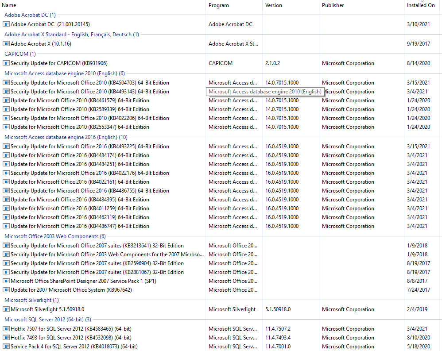Click the icon for CAPICOM KB931906 security update
Image resolution: width=442 pixels, height=351 pixels.
[x=6, y=63]
